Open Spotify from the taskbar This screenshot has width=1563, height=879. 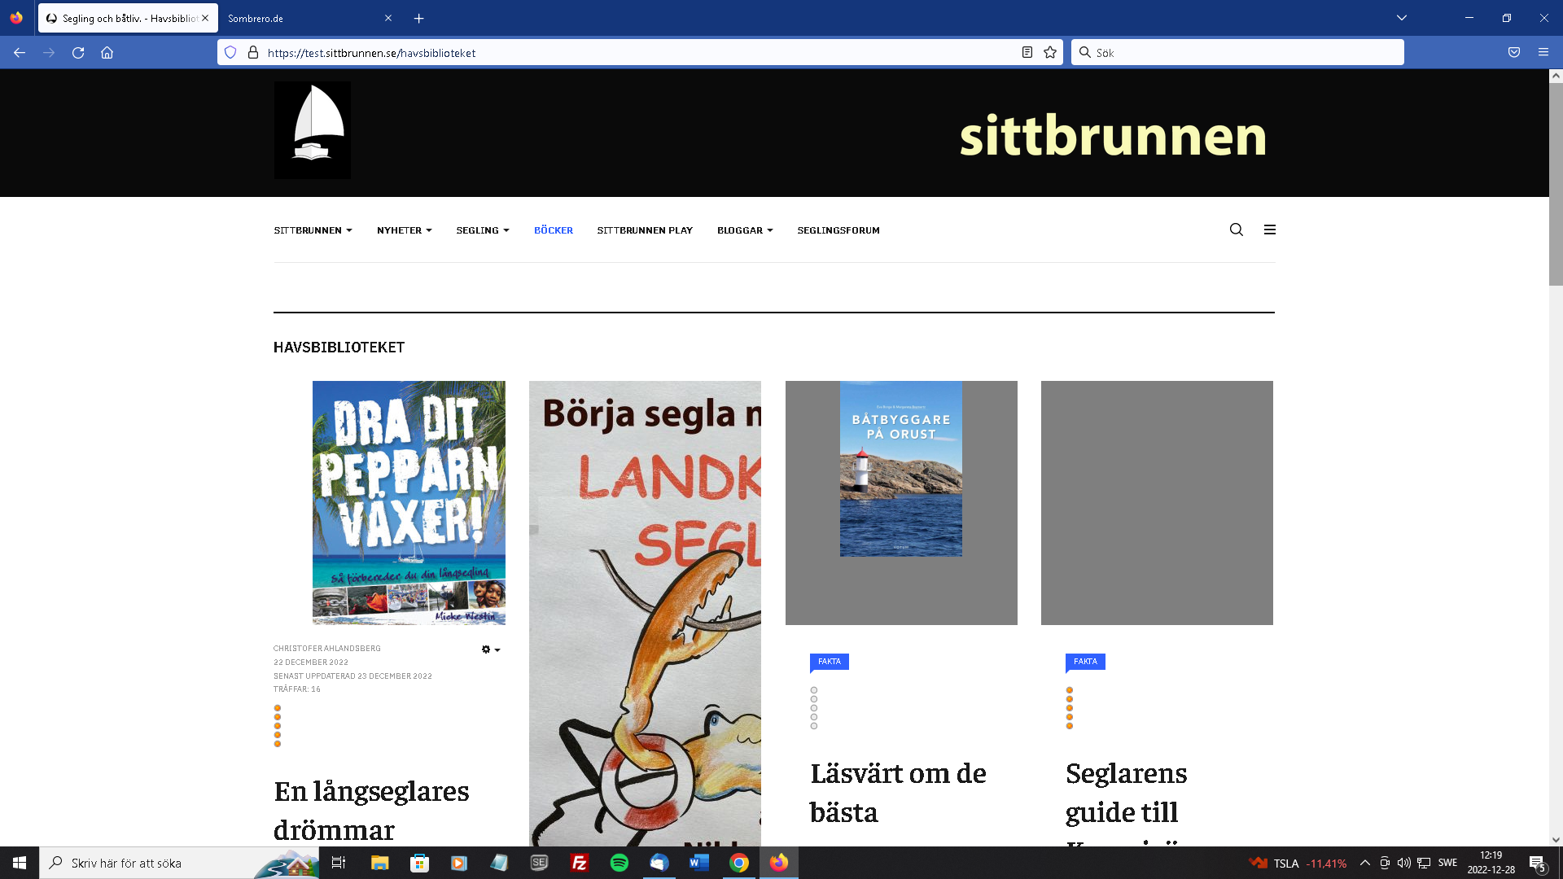click(x=619, y=863)
